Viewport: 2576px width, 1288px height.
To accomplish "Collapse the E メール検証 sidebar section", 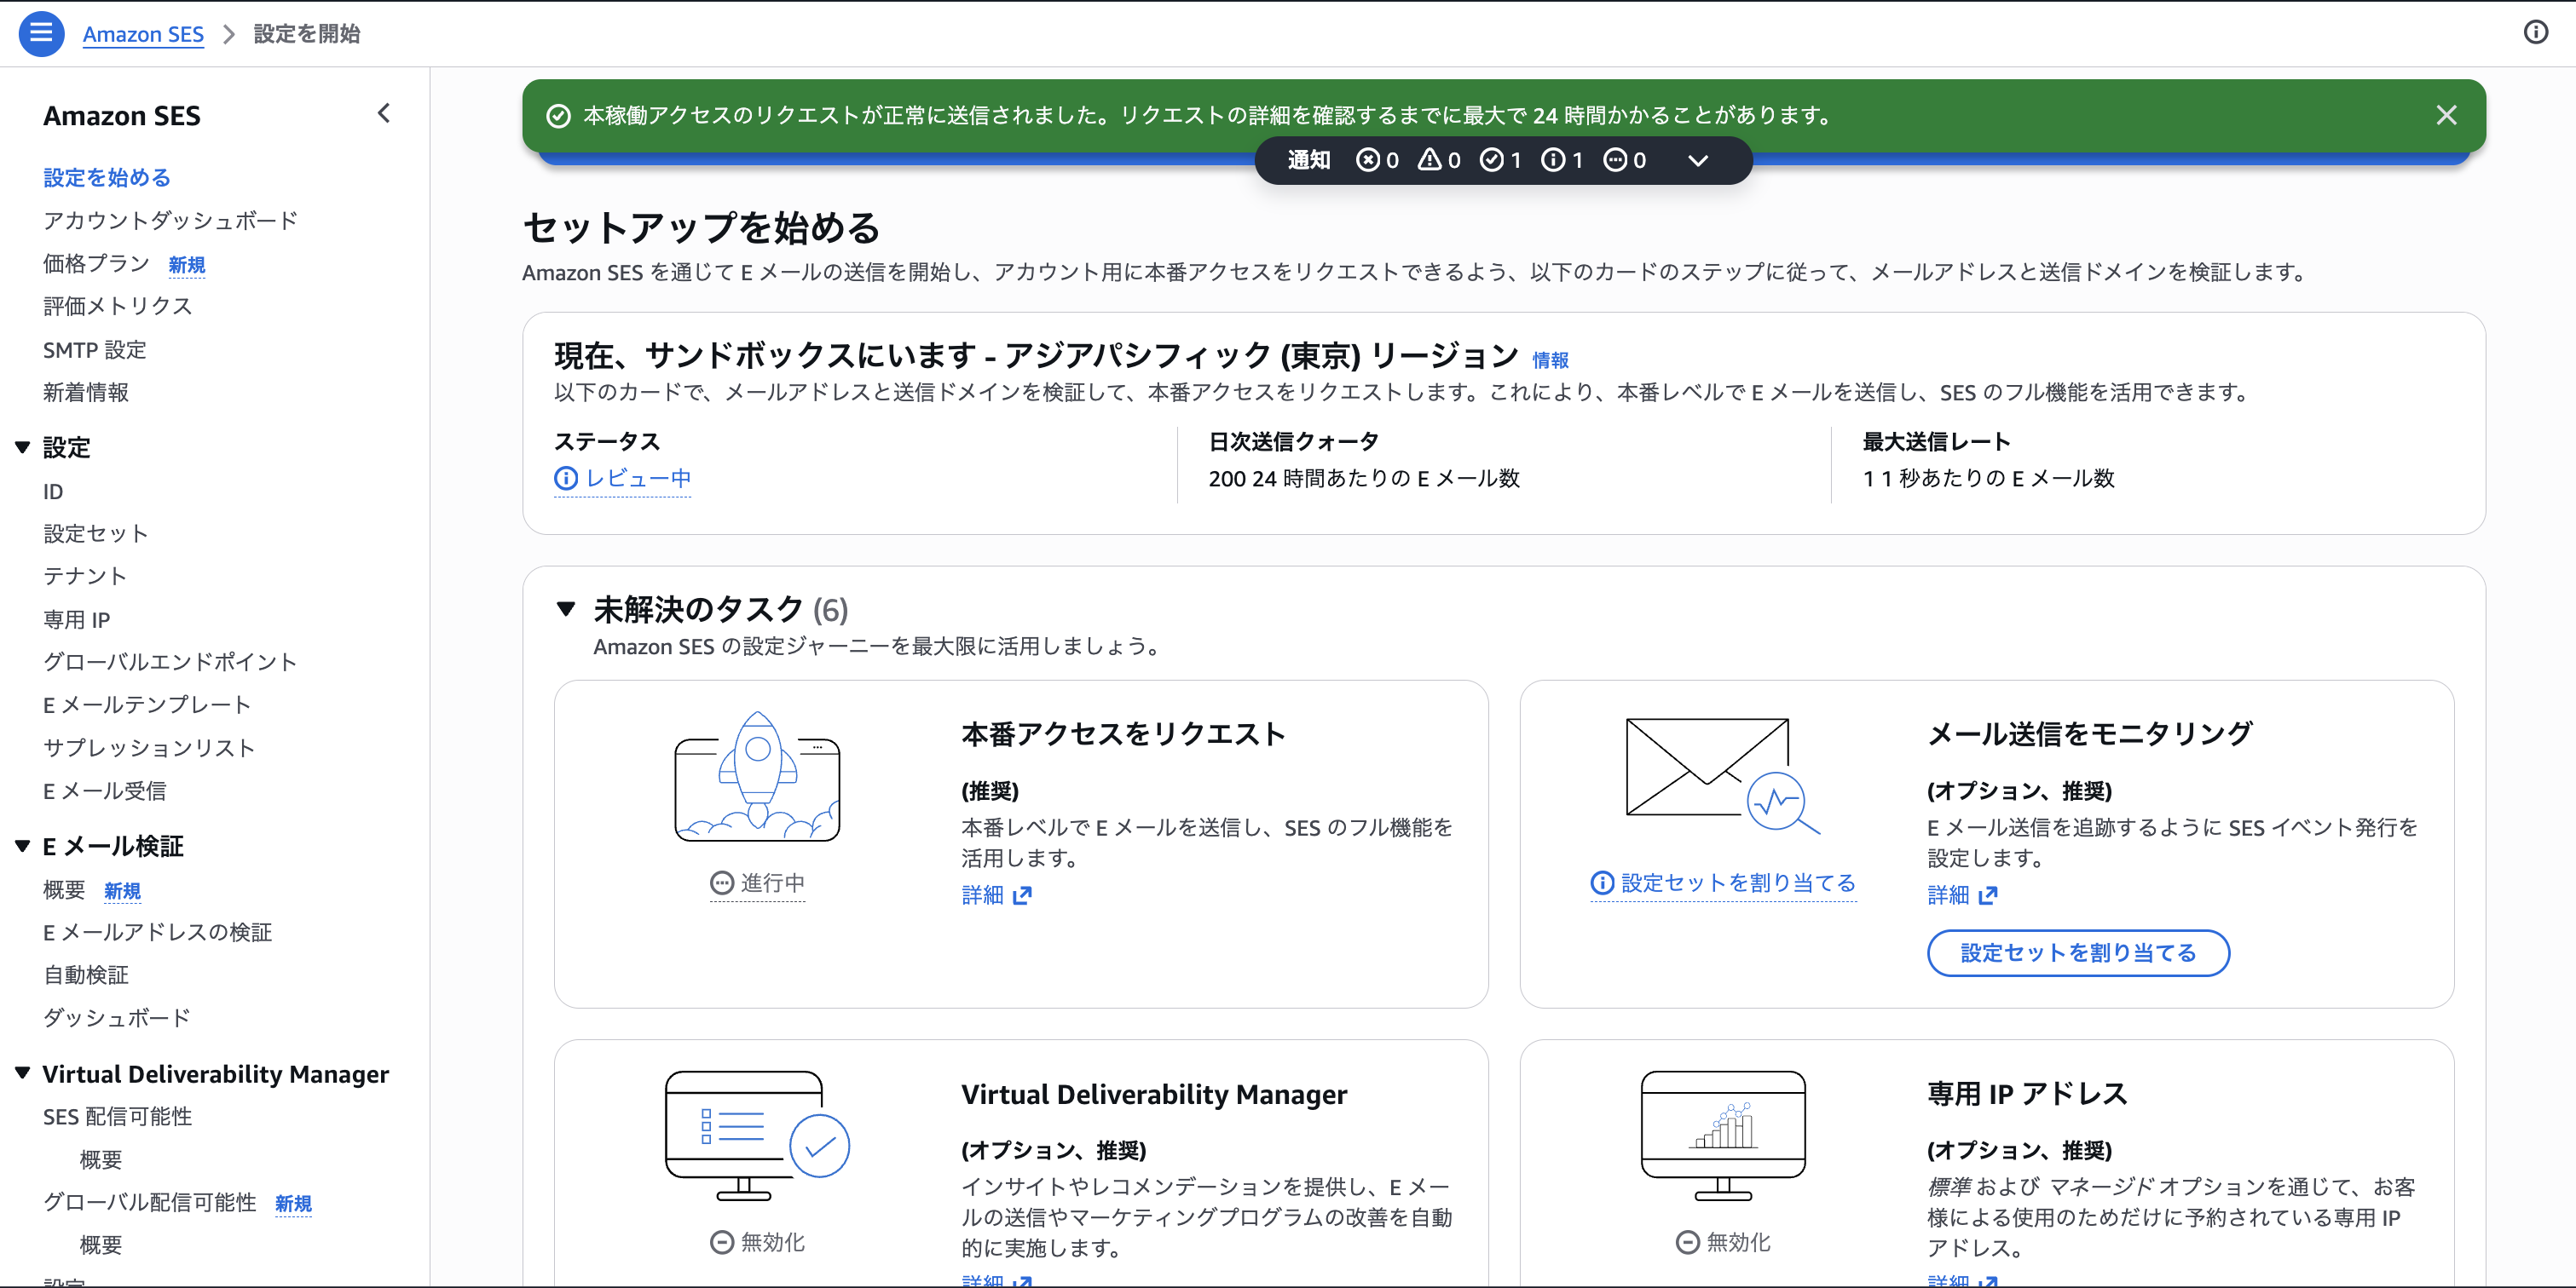I will tap(22, 847).
